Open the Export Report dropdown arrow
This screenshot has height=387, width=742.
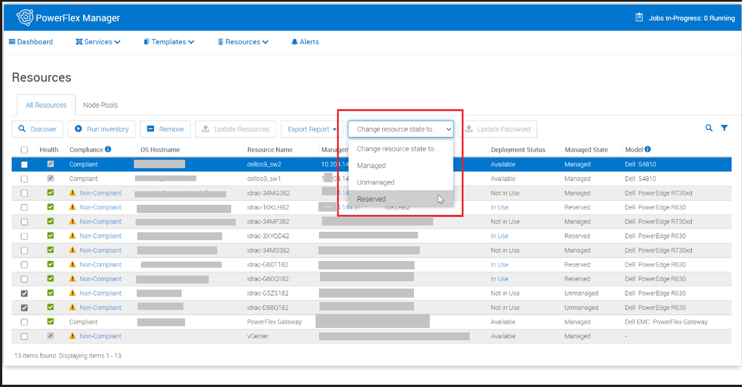[x=335, y=129]
